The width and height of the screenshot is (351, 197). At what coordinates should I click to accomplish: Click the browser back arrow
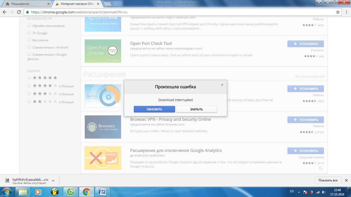click(5, 12)
